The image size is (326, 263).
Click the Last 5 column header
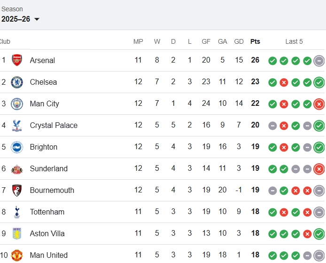[294, 41]
